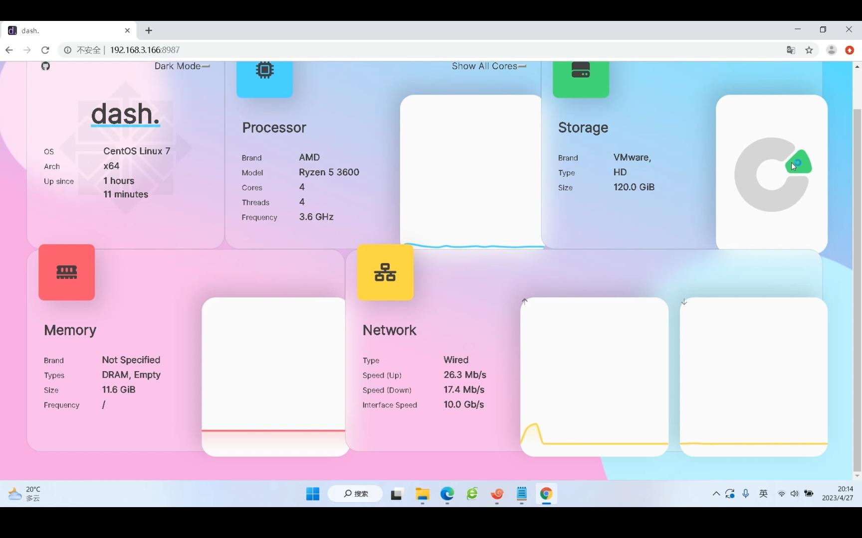Click the network upload chart

tap(594, 377)
